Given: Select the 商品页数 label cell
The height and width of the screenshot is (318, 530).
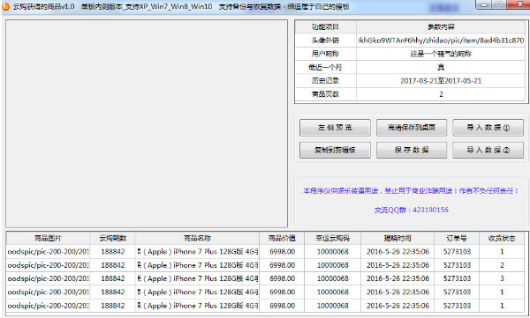Looking at the screenshot, I should coord(325,94).
